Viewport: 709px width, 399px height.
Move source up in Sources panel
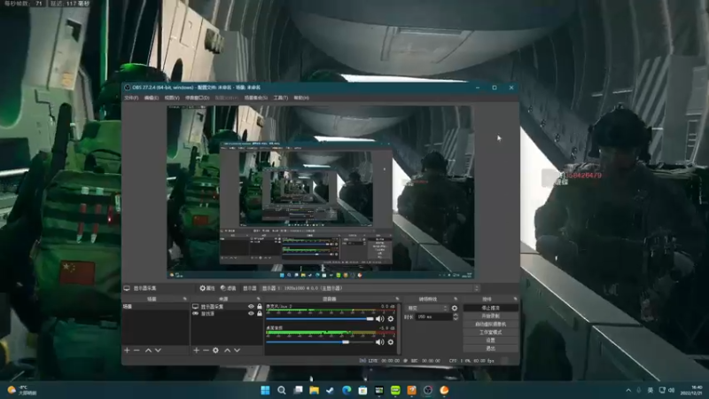[228, 350]
